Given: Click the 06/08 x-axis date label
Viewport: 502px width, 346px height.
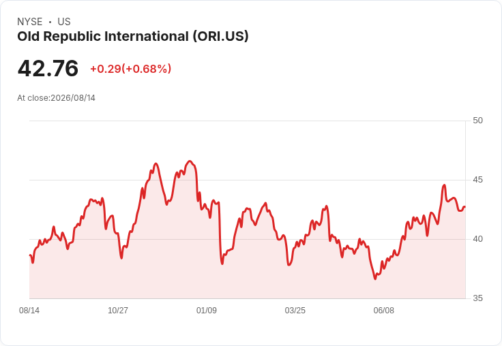Looking at the screenshot, I should (384, 310).
